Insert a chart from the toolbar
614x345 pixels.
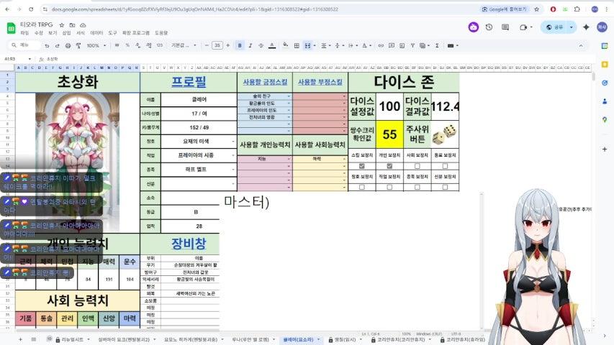click(x=402, y=46)
